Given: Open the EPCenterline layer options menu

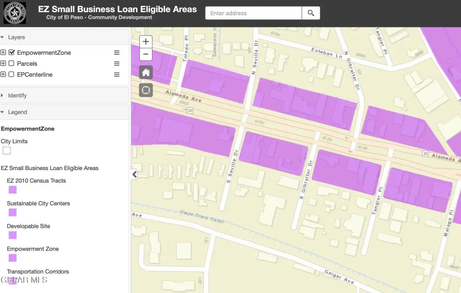Looking at the screenshot, I should pyautogui.click(x=117, y=74).
